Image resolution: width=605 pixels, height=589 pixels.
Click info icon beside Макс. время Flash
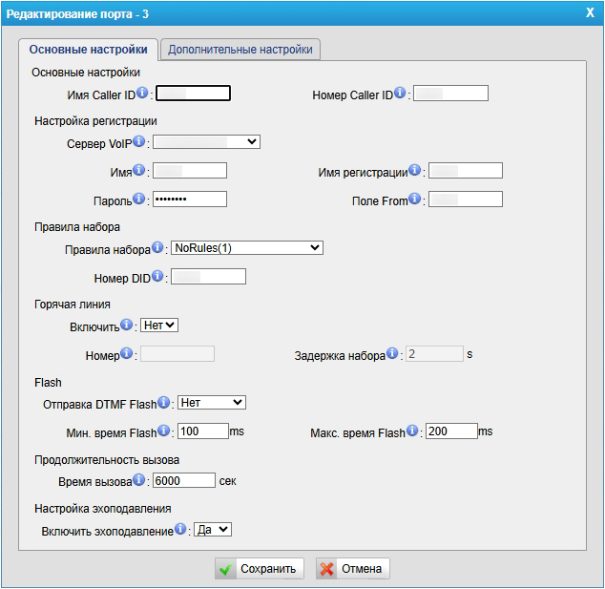point(412,431)
